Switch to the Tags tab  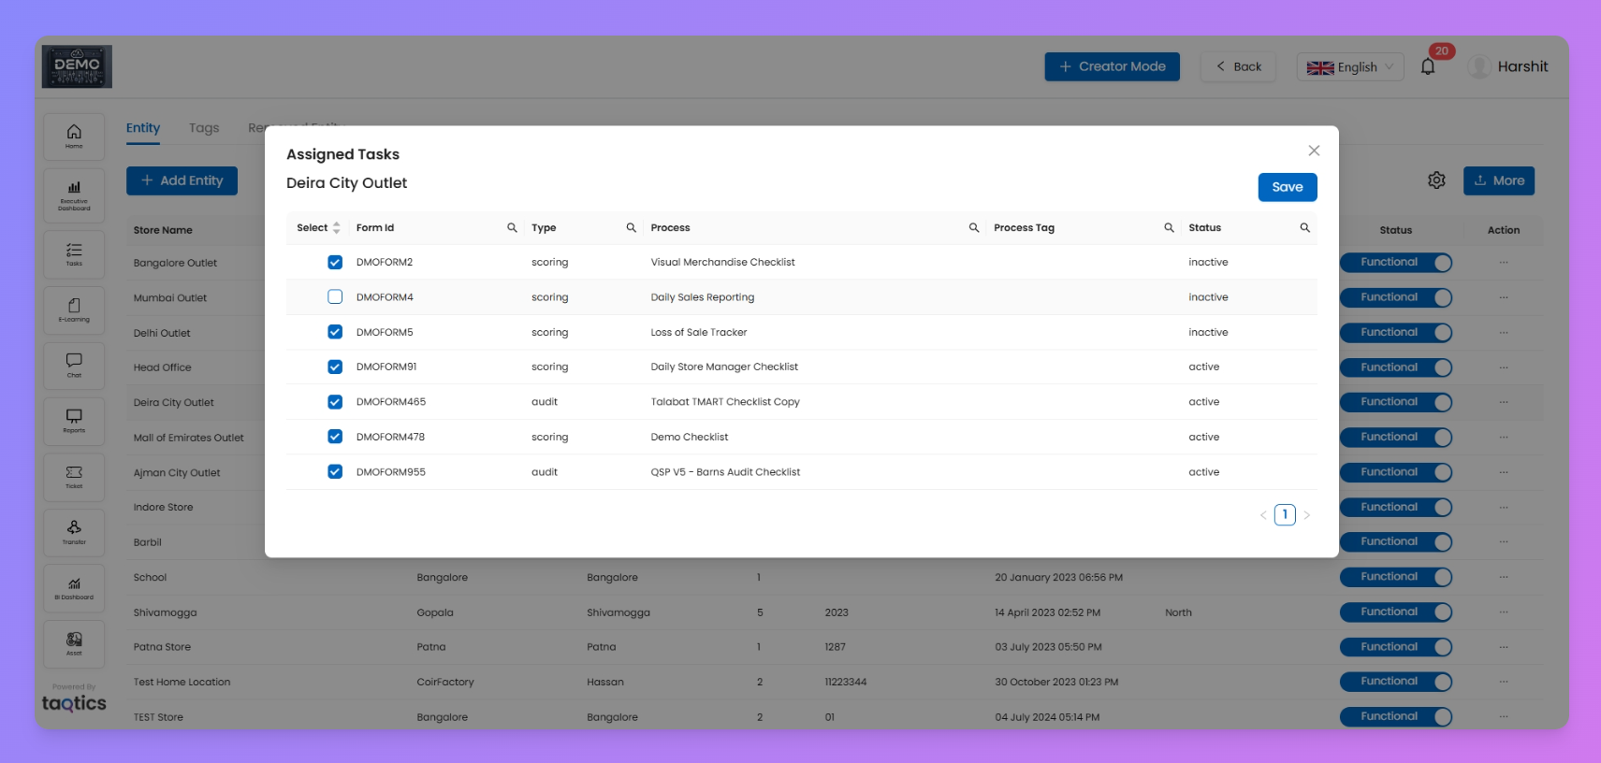[x=204, y=128]
